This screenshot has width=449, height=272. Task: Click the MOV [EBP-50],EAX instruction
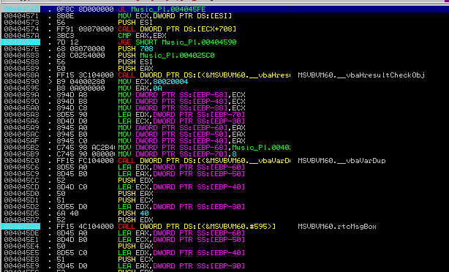coord(181,135)
